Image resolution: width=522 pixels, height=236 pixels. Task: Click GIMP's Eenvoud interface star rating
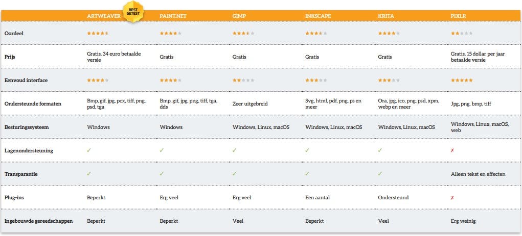243,80
